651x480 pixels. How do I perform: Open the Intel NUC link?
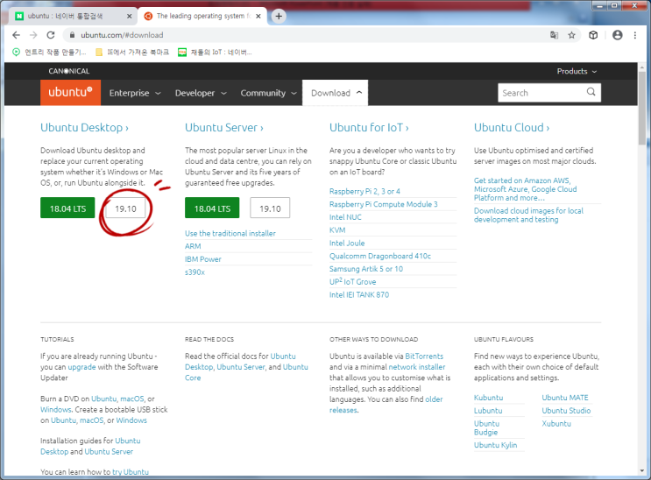[x=345, y=217]
